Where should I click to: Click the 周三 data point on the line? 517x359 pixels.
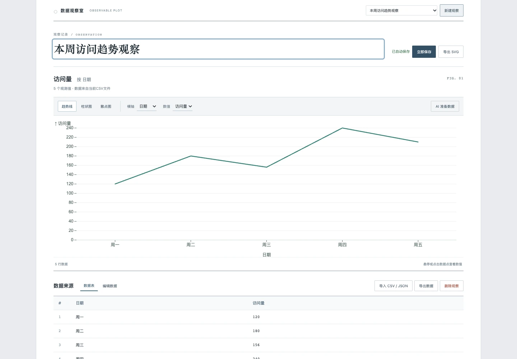click(x=267, y=167)
